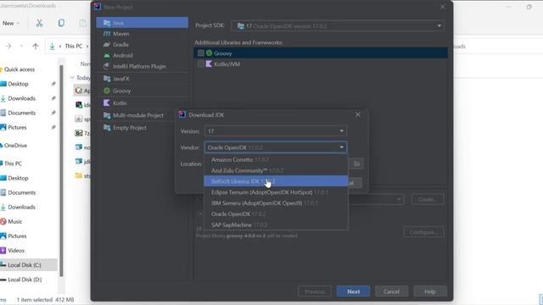
Task: Open Quick access in File Explorer
Action: (20, 69)
